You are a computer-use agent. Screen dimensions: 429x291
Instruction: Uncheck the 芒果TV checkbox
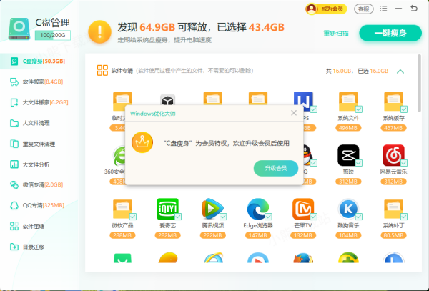coord(314,217)
